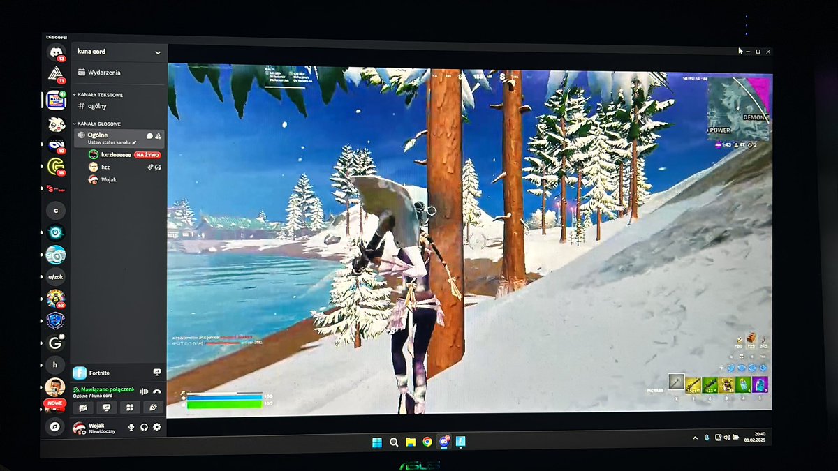
Task: Open the taskbar clock showing 20:40
Action: tap(755, 437)
